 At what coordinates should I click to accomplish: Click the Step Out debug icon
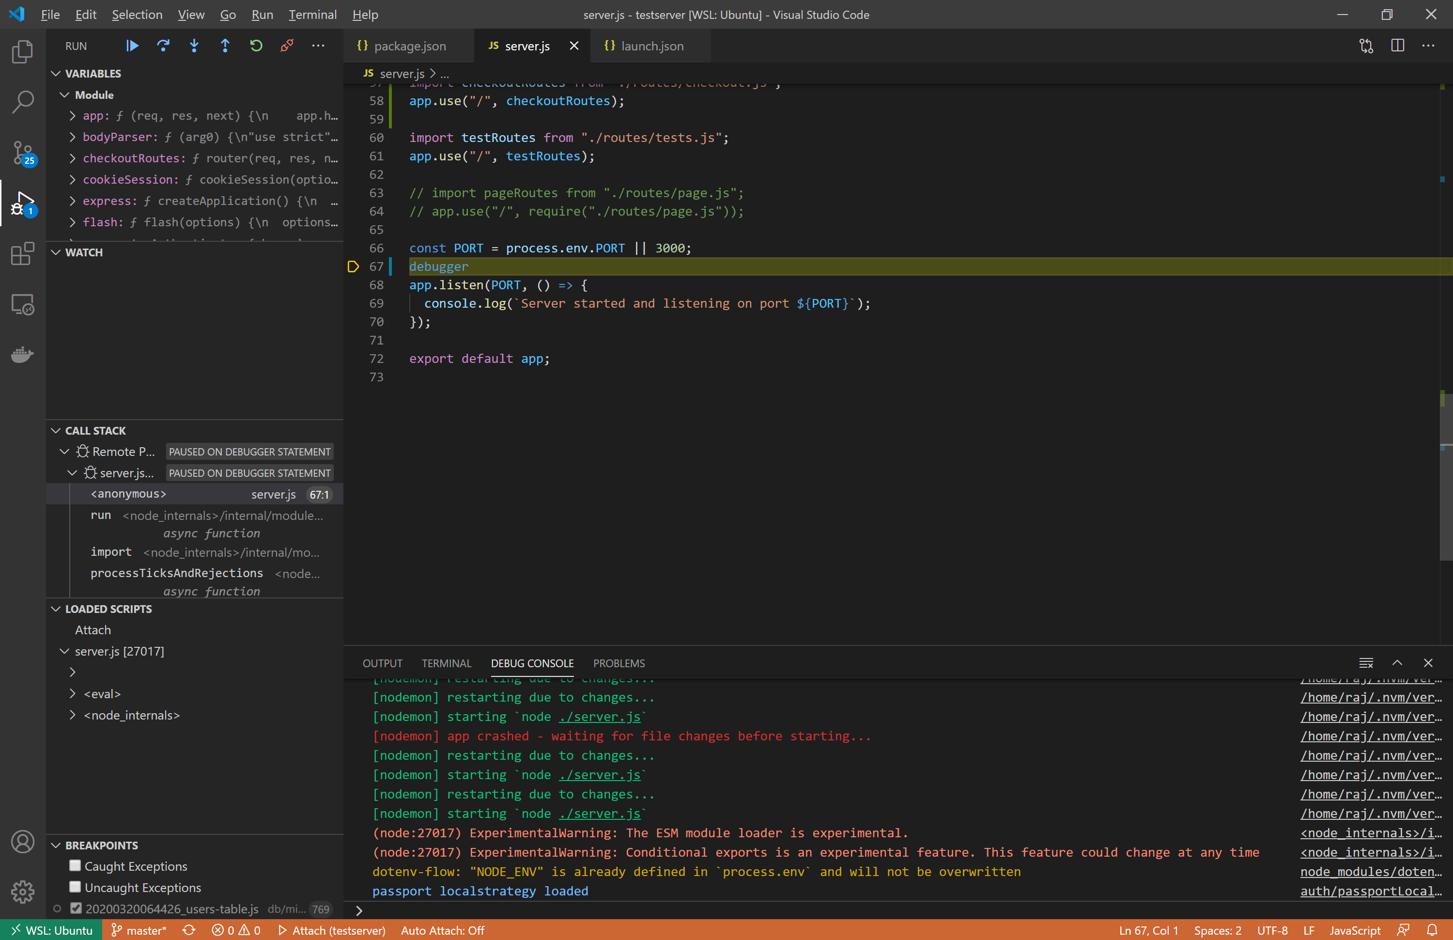click(225, 46)
